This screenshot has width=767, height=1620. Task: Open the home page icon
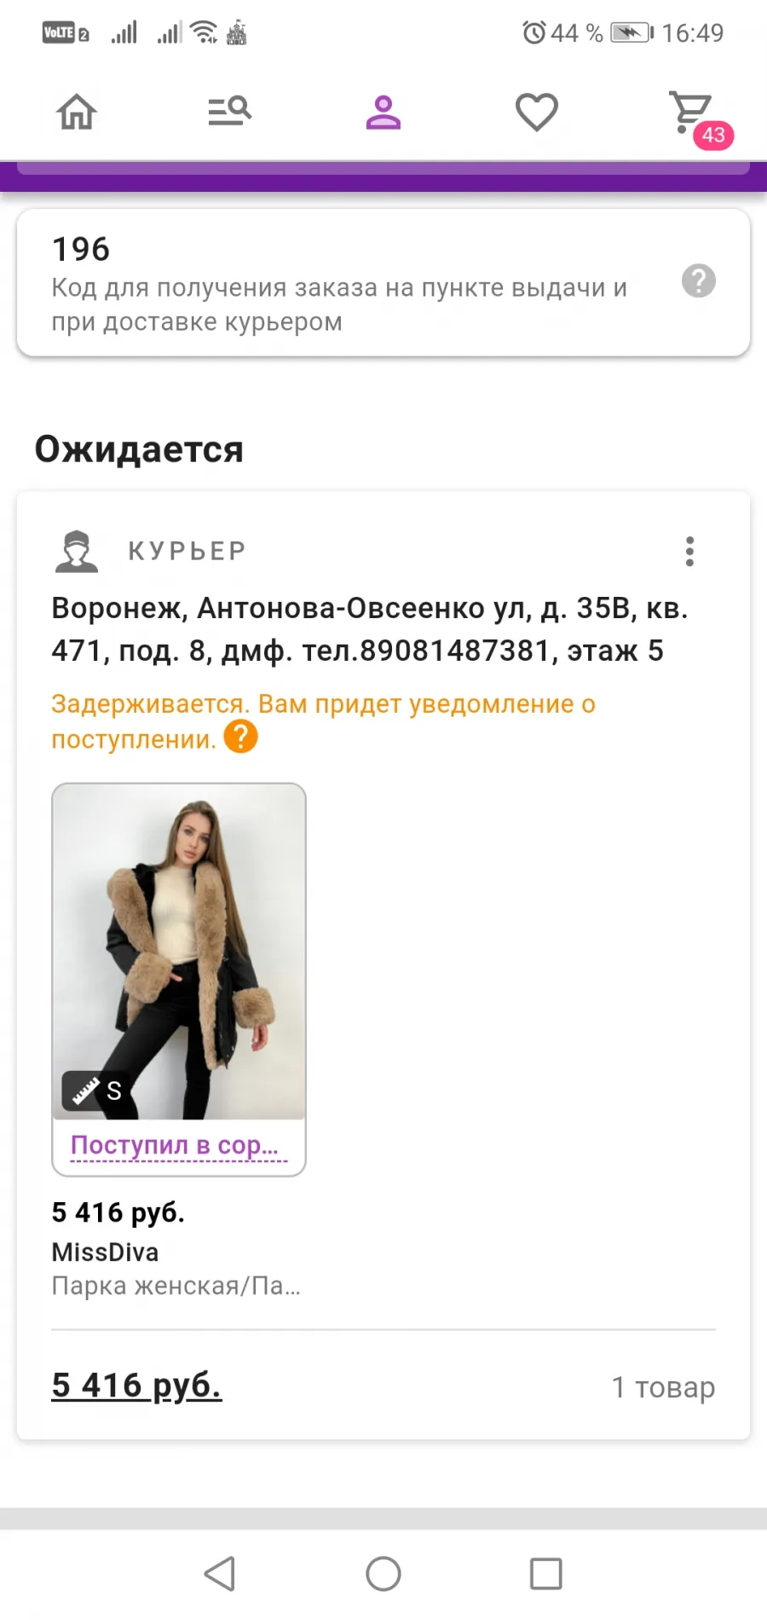(77, 112)
